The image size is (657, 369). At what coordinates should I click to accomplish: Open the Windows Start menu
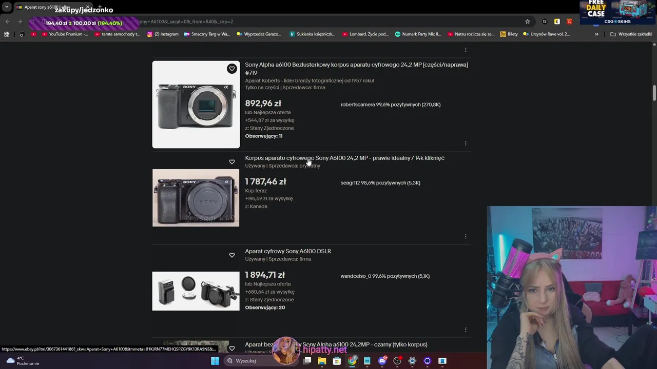coord(215,361)
